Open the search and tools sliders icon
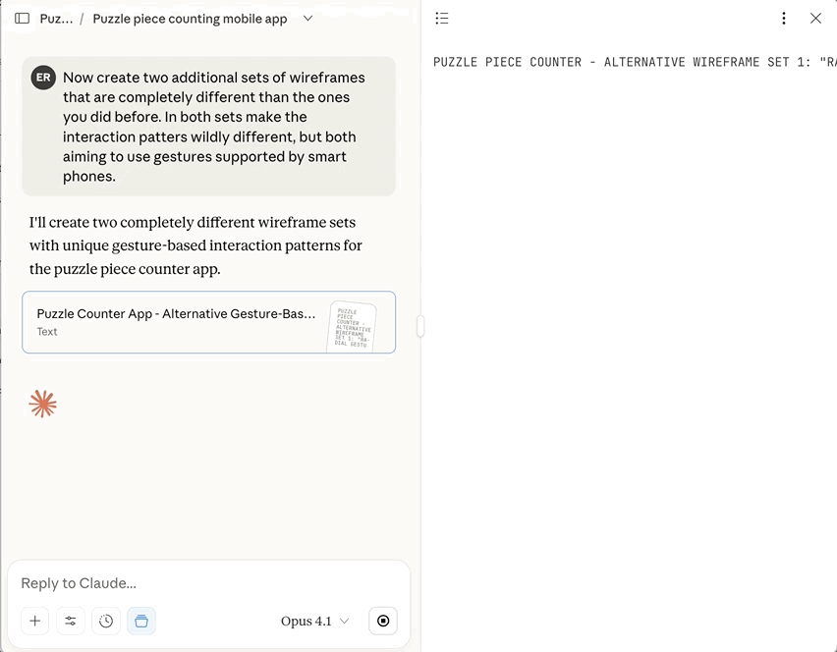Screen dimensions: 837x652 71,621
